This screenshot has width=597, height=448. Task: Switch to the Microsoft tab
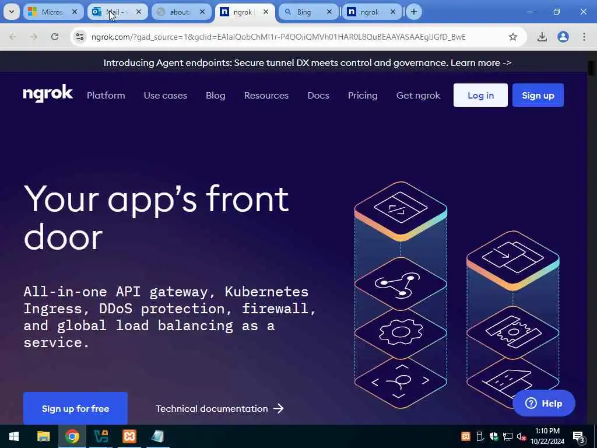53,12
